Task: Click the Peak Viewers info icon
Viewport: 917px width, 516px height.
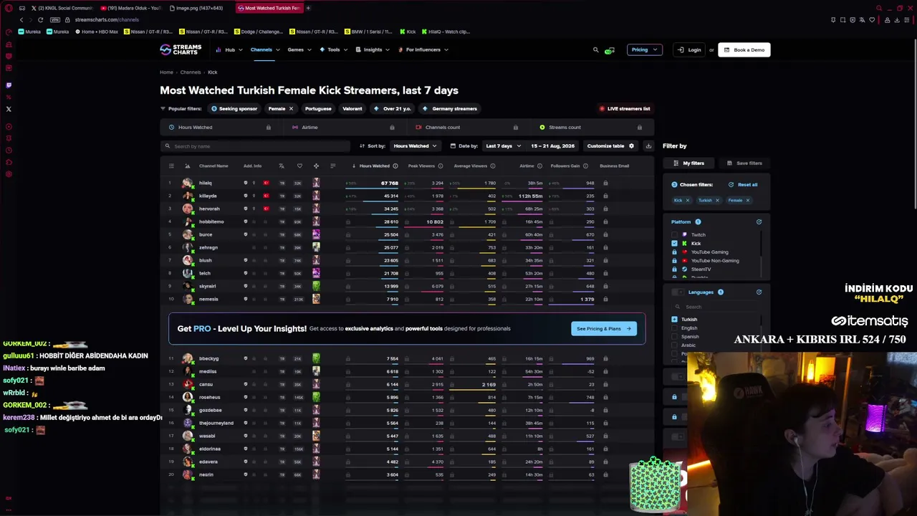Action: pos(440,166)
